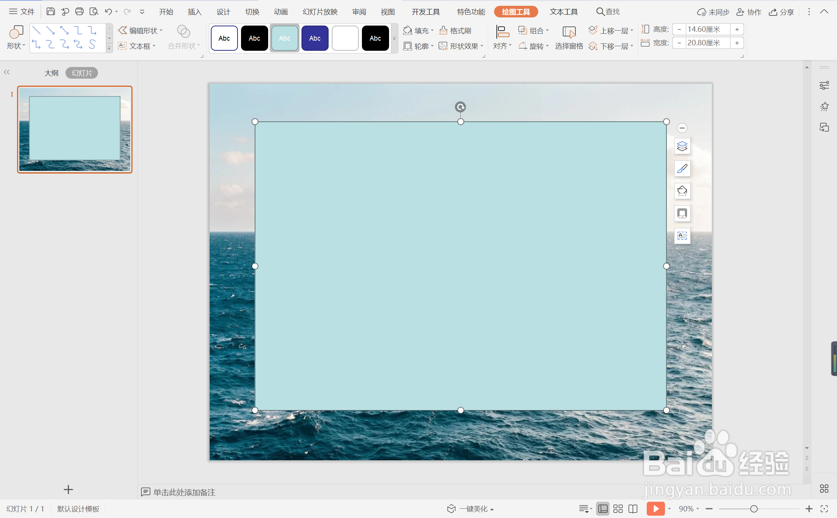Click the print icon in the quick toolbar
The image size is (837, 518).
[x=79, y=12]
